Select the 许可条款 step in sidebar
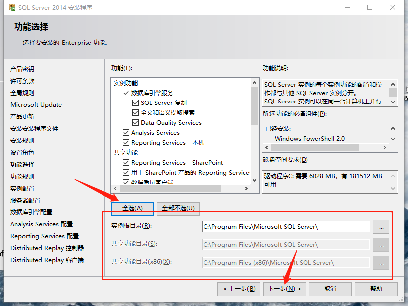This screenshot has width=408, height=306. coord(22,81)
